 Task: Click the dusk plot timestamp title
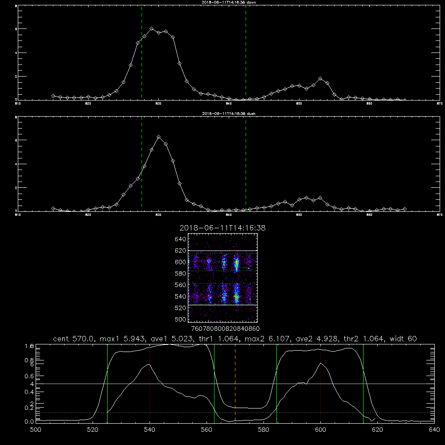pos(229,113)
